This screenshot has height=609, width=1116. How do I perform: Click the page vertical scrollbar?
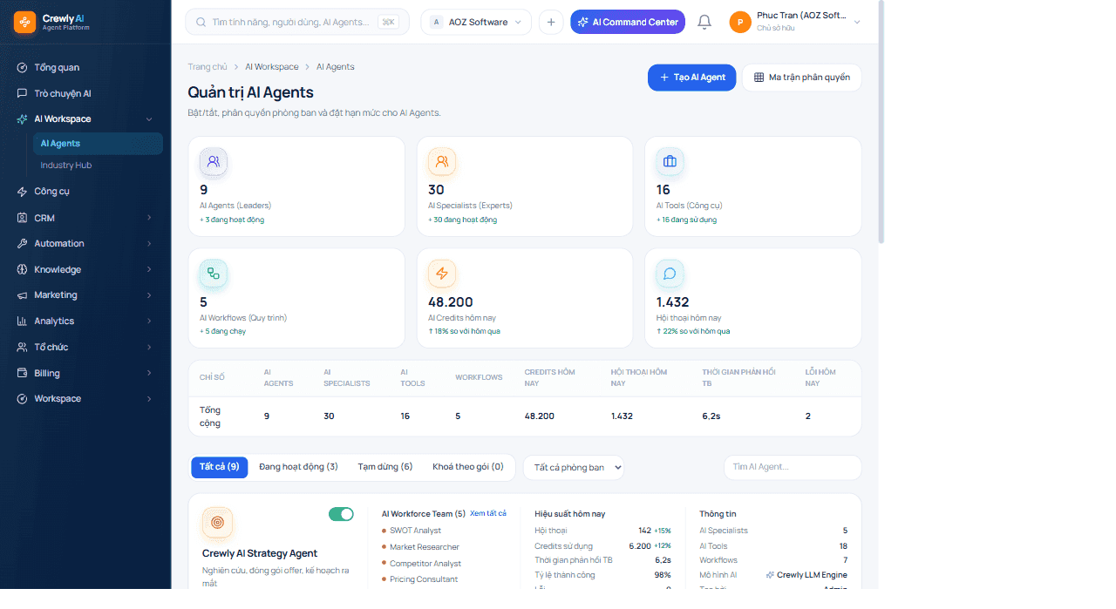coord(881,122)
